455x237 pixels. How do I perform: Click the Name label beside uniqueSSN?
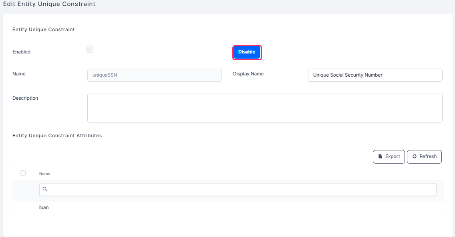[x=19, y=74]
